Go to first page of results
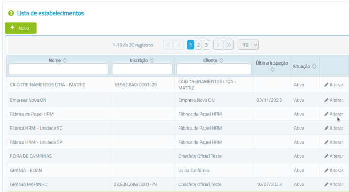Image resolution: width=349 pixels, height=192 pixels. click(168, 45)
